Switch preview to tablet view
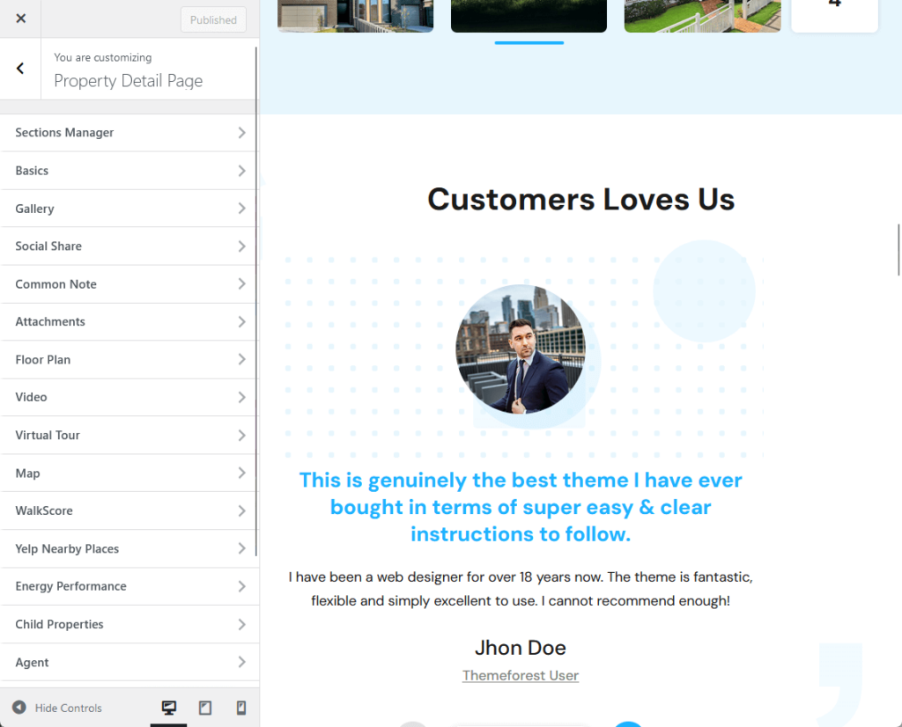The image size is (902, 727). coord(204,707)
